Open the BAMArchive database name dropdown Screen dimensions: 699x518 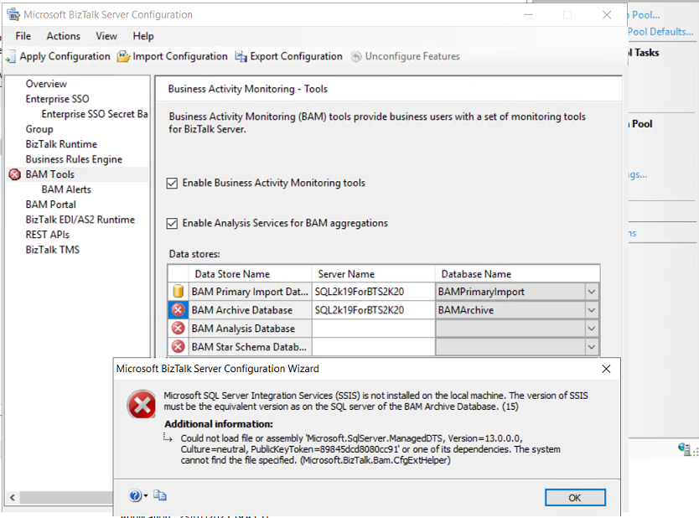[x=591, y=309]
